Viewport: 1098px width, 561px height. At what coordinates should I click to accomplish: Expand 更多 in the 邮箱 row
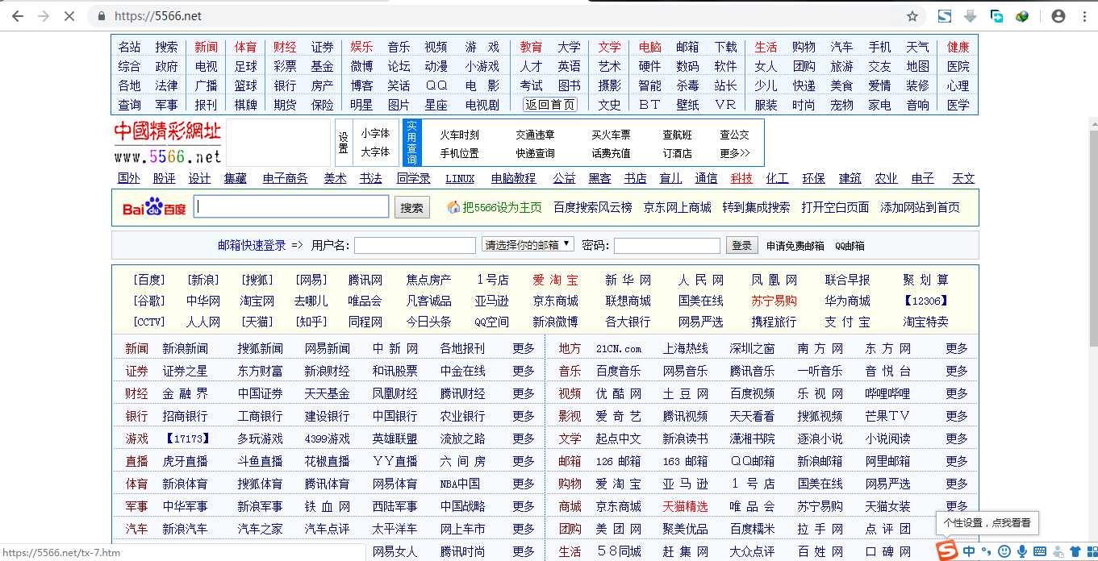957,461
